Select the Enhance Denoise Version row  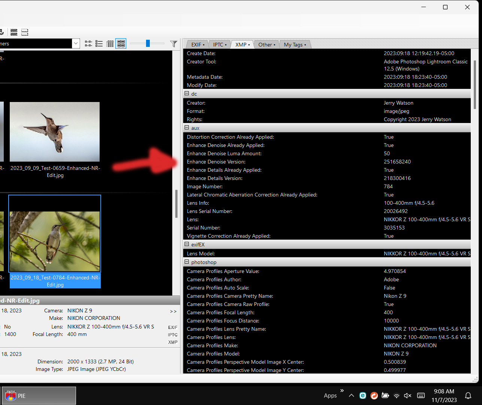pos(327,162)
